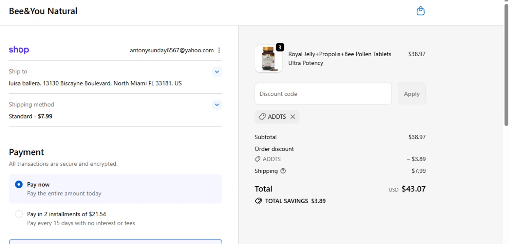Click the address text luisa ballera Biscayne Boulevard
This screenshot has width=509, height=244.
tap(95, 83)
